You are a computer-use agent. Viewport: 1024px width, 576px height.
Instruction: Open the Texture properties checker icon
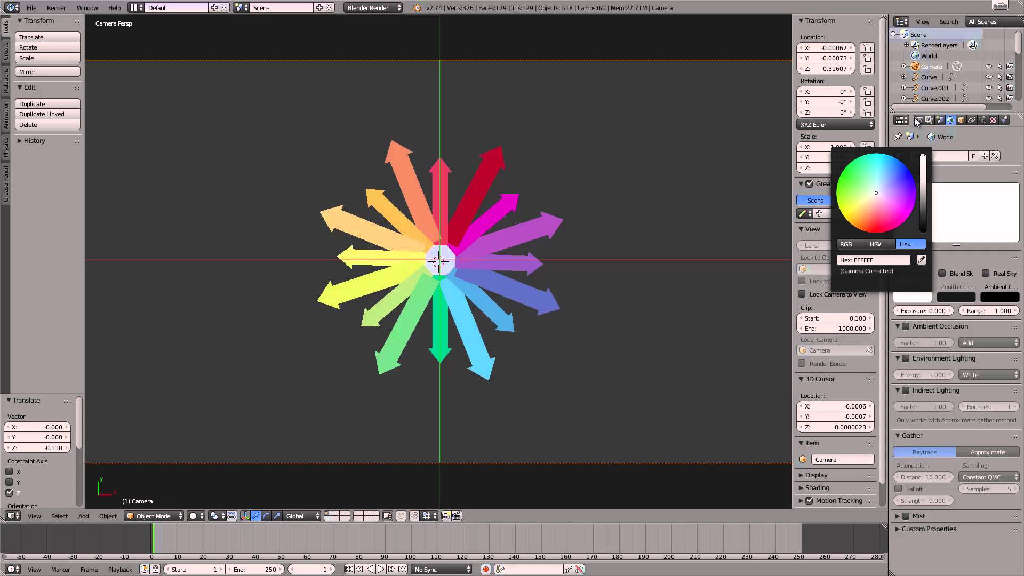993,121
